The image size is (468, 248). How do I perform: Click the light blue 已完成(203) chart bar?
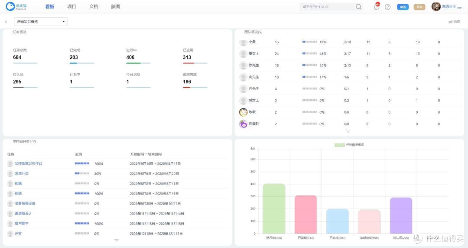(338, 221)
